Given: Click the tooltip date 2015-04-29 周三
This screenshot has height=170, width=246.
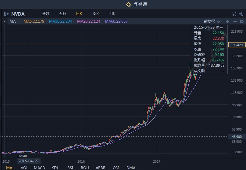Looking at the screenshot, I should tap(209, 28).
